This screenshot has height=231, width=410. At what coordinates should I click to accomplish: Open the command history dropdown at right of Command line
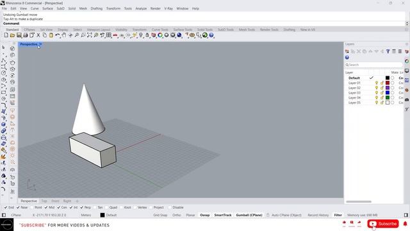click(x=407, y=24)
